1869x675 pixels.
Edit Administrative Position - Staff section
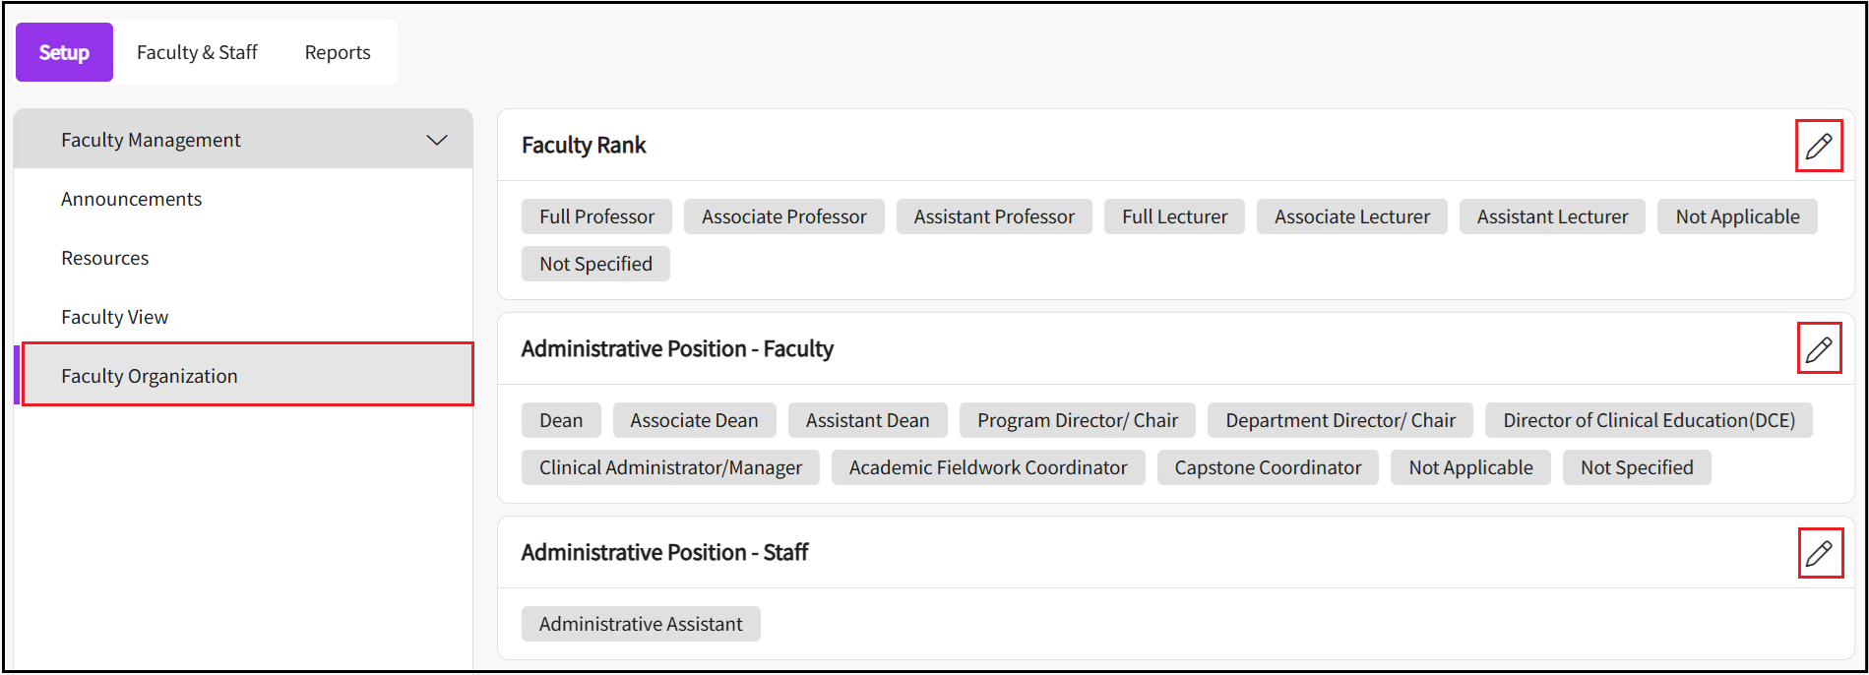click(x=1819, y=553)
